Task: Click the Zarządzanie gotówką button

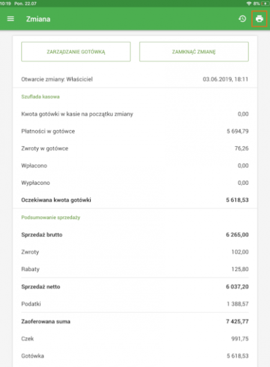Action: pos(76,52)
